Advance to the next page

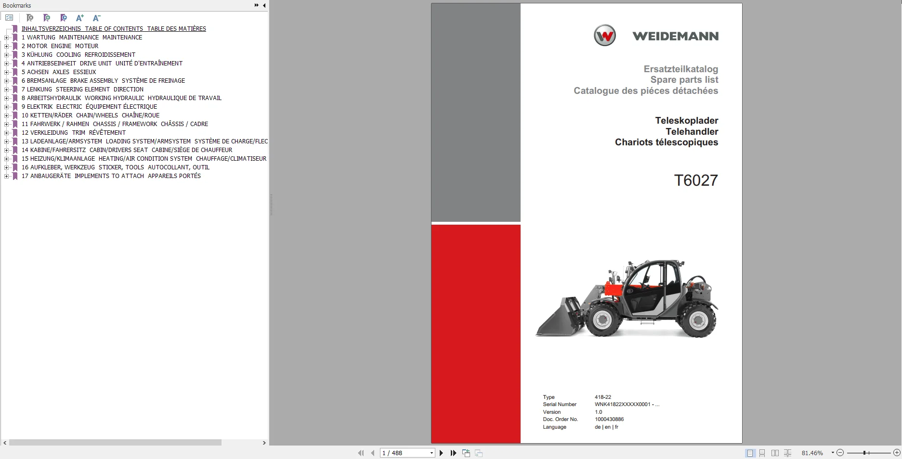(441, 453)
